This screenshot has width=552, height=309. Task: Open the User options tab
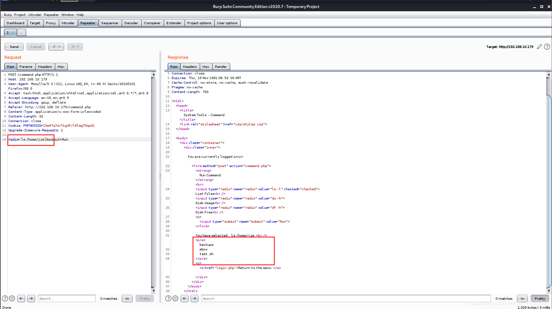click(227, 23)
